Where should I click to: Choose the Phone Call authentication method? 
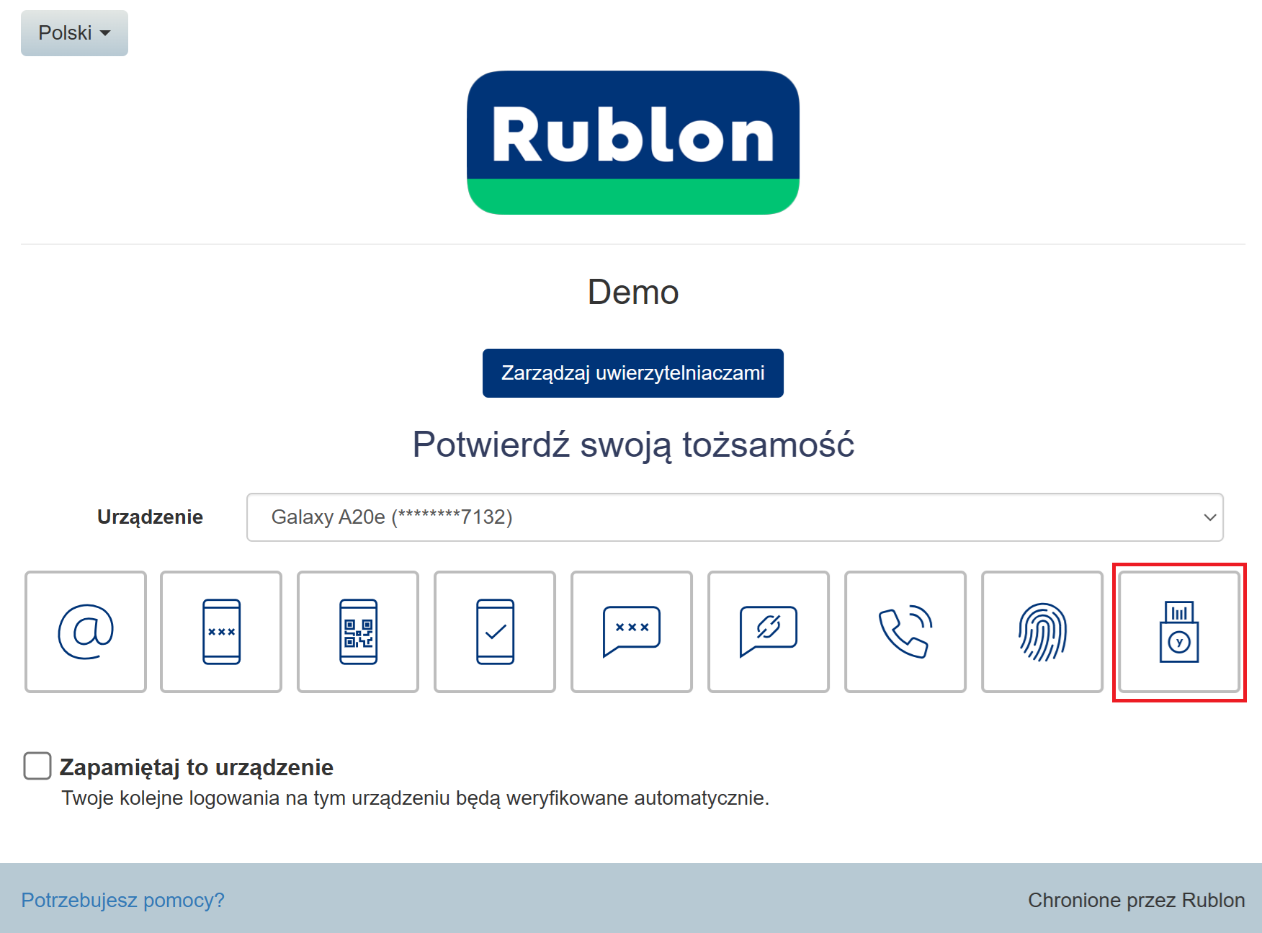(x=905, y=632)
